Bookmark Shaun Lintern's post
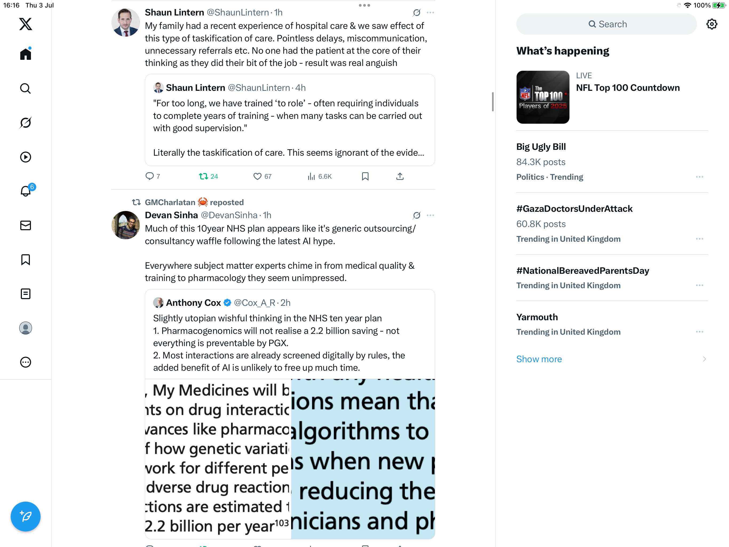This screenshot has height=547, width=729. coord(365,177)
